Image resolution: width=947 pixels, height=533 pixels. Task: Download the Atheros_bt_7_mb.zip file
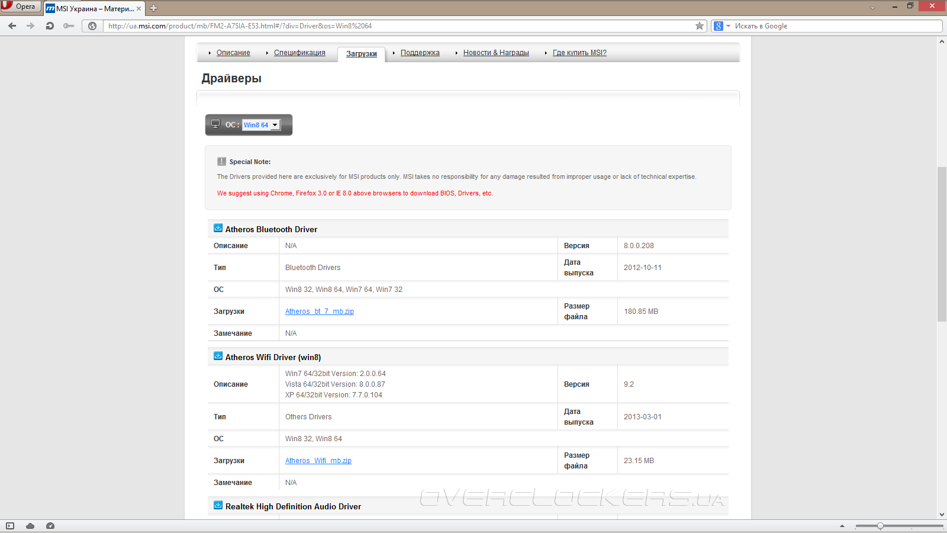pos(320,312)
